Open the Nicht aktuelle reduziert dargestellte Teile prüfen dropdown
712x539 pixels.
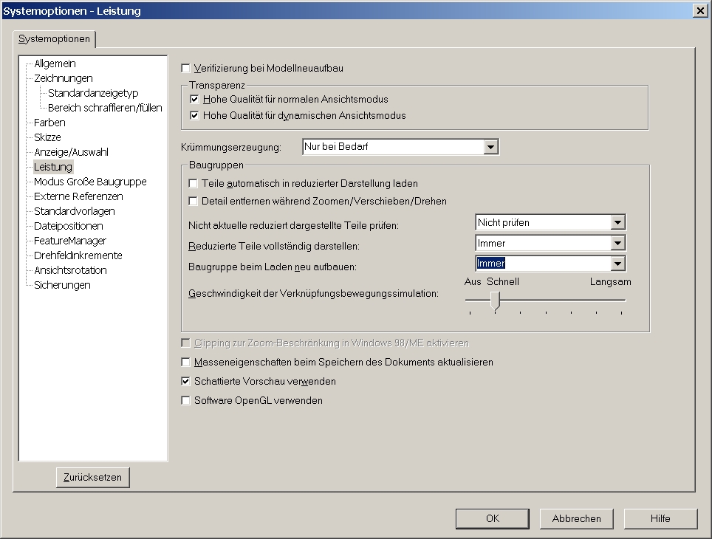(x=617, y=222)
